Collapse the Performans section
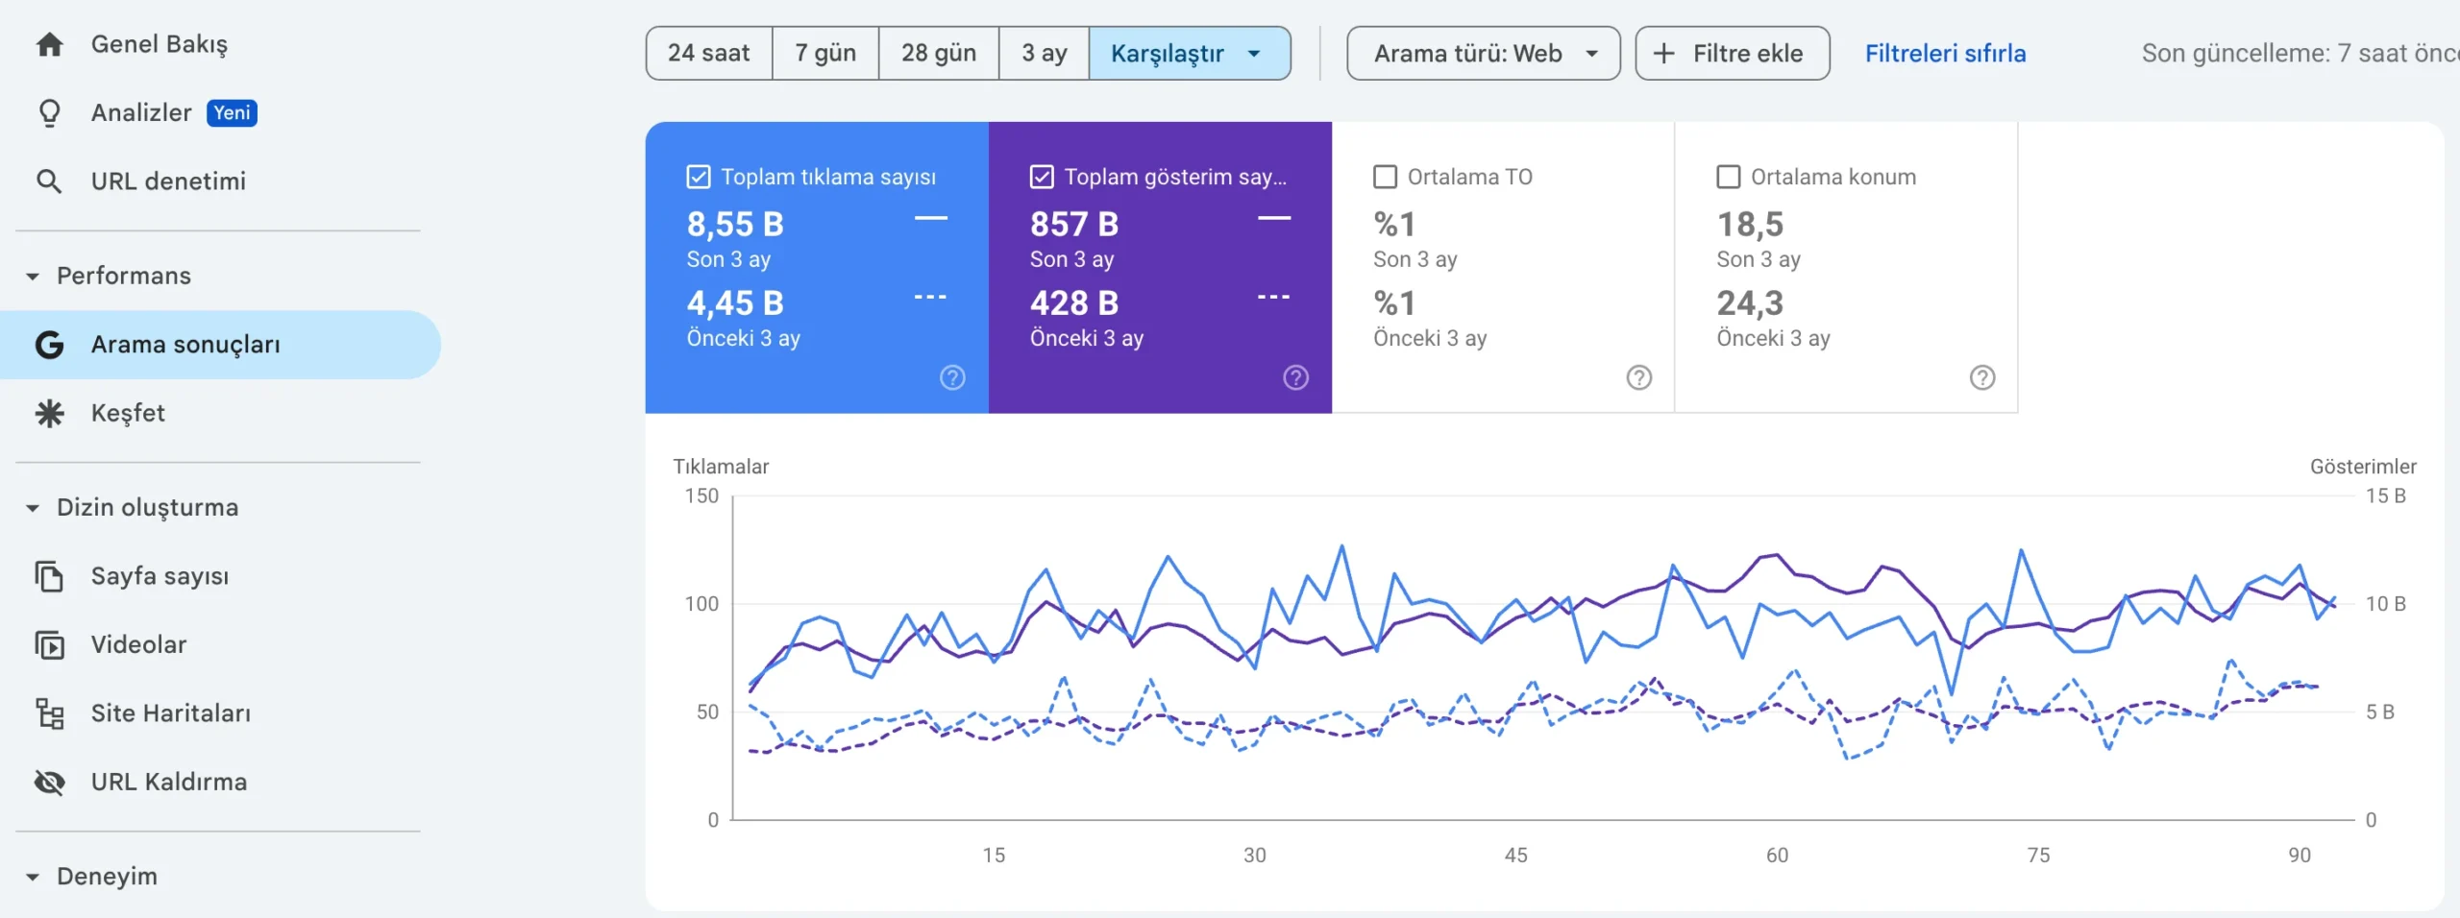 click(33, 277)
